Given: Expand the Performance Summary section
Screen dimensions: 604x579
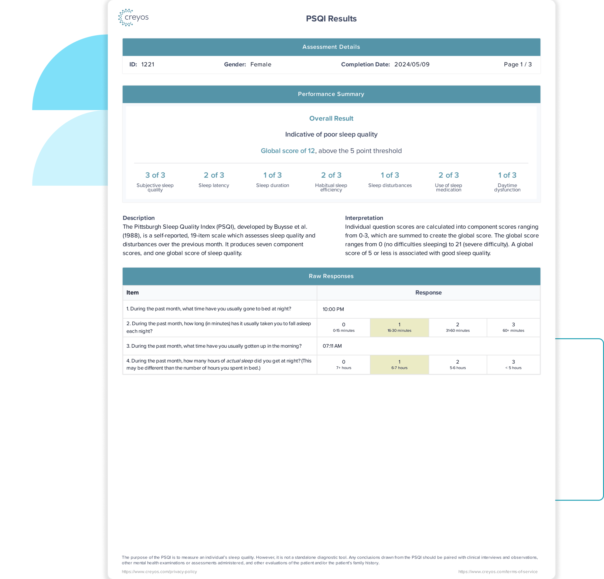Looking at the screenshot, I should [331, 94].
